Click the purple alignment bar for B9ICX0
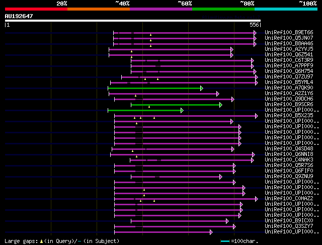Image resolution: width=322 pixels, height=245 pixels. (x=179, y=221)
